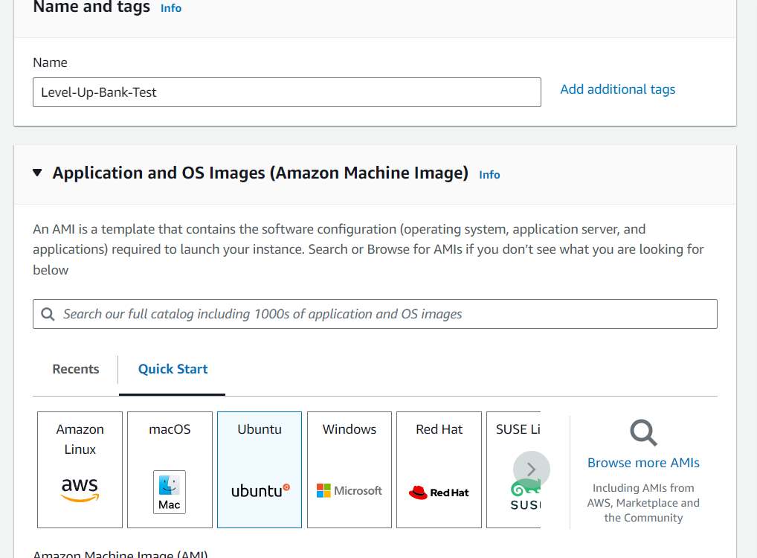Click the AWS logo on Amazon Linux card
Image resolution: width=757 pixels, height=558 pixels.
click(80, 488)
